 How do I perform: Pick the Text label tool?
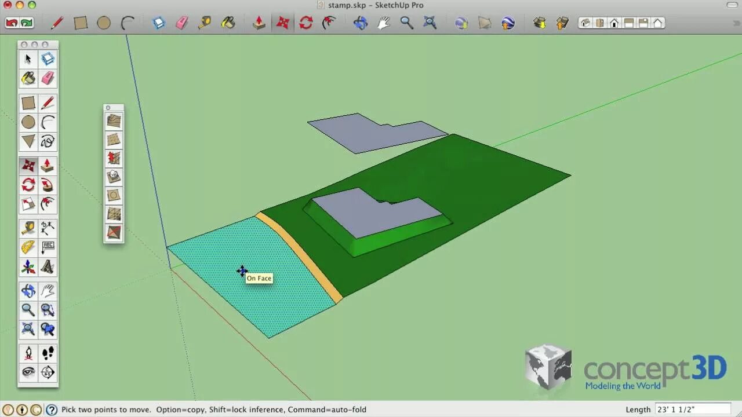(x=48, y=247)
